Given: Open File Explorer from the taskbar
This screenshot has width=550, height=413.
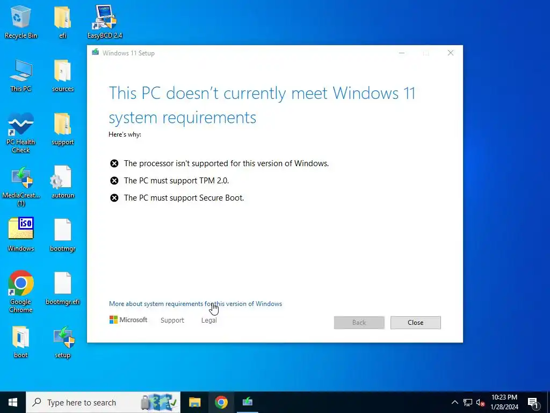Looking at the screenshot, I should pyautogui.click(x=194, y=402).
